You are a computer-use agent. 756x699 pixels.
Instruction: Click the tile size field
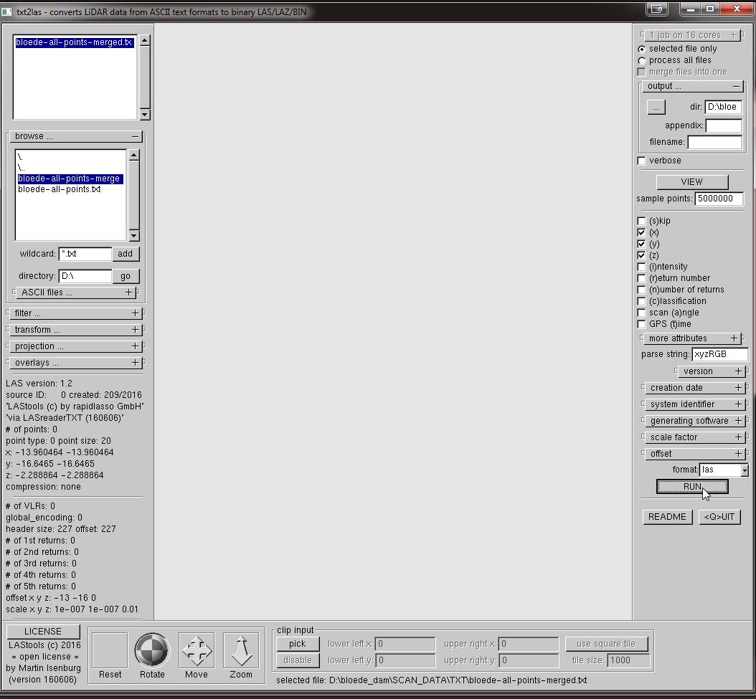[x=628, y=660]
